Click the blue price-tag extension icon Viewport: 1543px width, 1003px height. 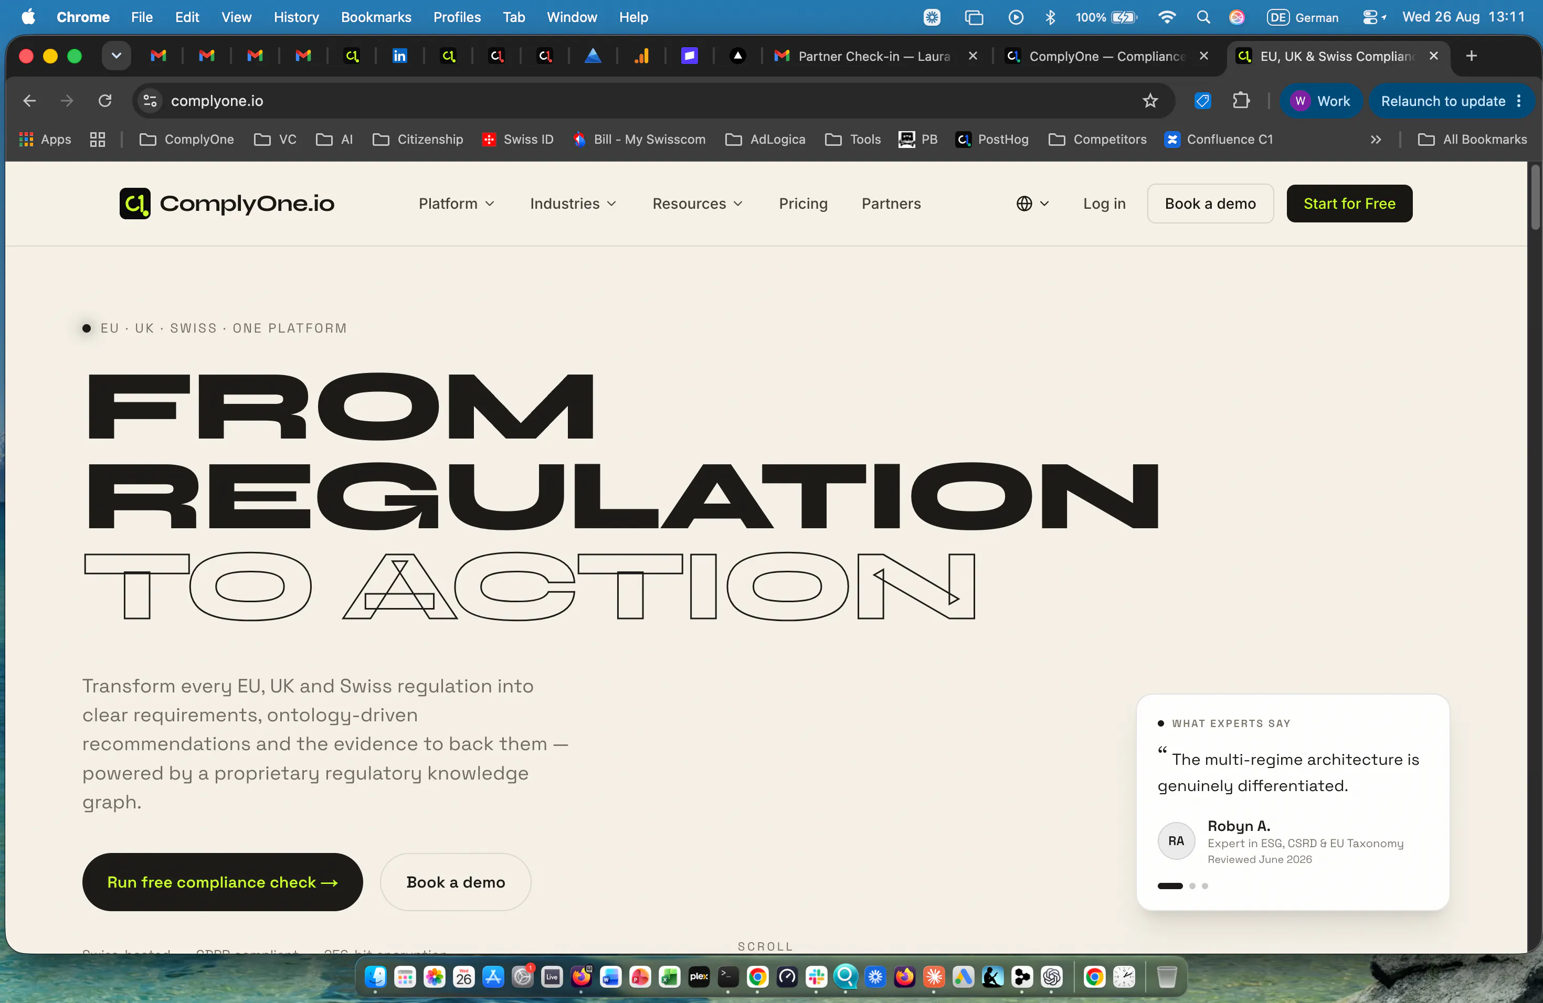1202,100
